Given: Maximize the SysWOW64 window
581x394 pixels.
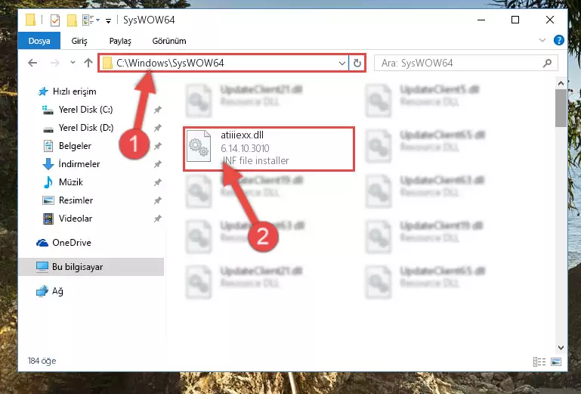Looking at the screenshot, I should pyautogui.click(x=515, y=20).
